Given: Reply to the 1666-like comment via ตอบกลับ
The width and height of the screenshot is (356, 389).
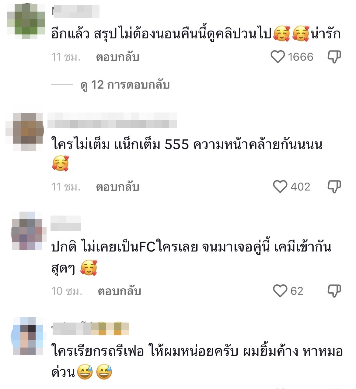Looking at the screenshot, I should point(117,57).
